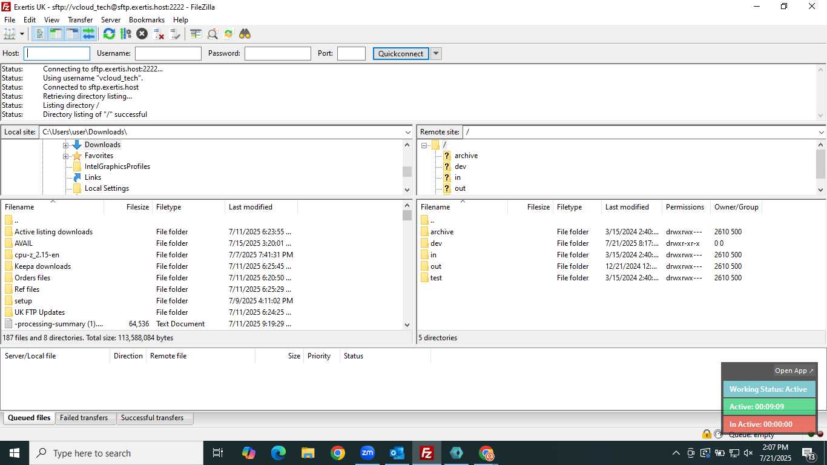Open the Remote site path dropdown

pyautogui.click(x=821, y=132)
